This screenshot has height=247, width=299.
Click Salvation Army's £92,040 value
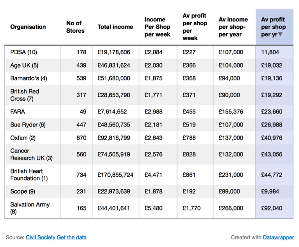coord(272,208)
